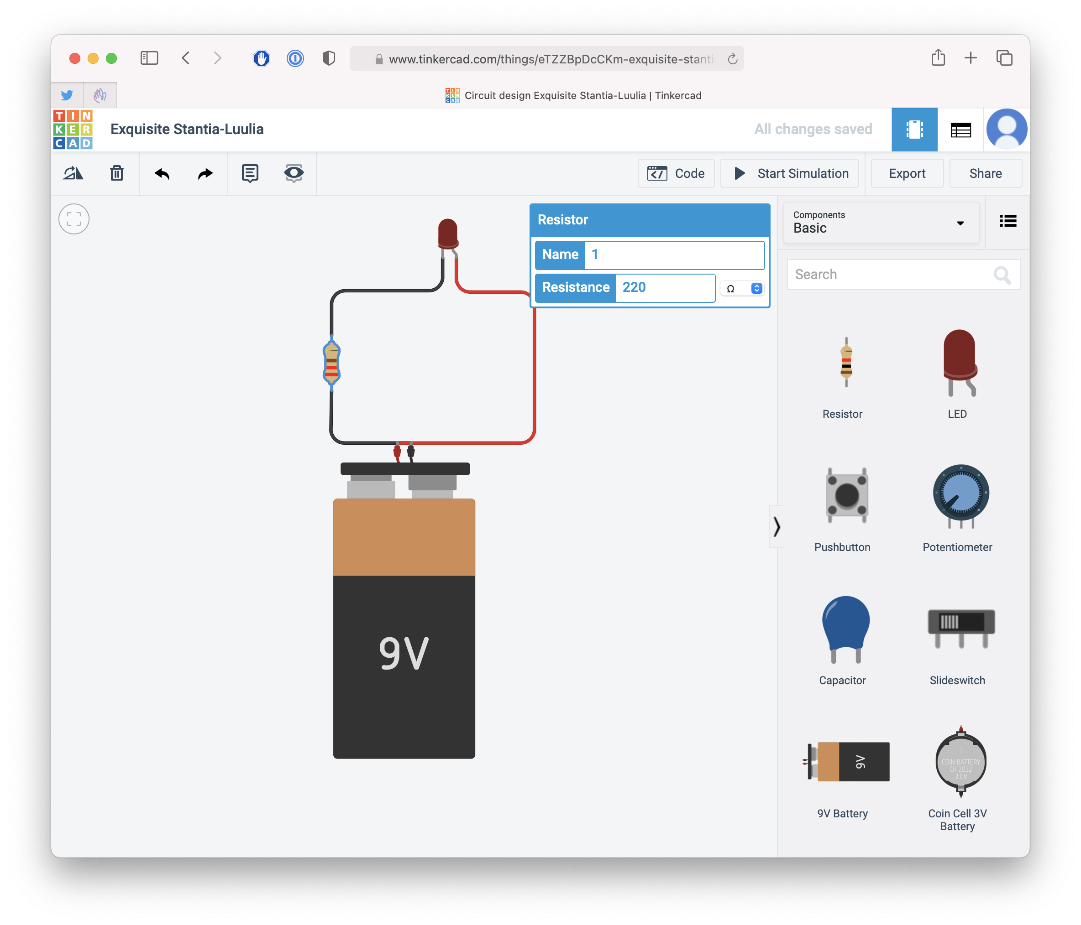The width and height of the screenshot is (1081, 925).
Task: Toggle components list view
Action: point(1008,221)
